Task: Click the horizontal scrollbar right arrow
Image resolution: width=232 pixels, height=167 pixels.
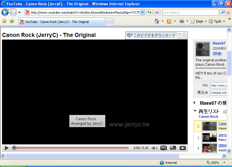Action: point(224,156)
